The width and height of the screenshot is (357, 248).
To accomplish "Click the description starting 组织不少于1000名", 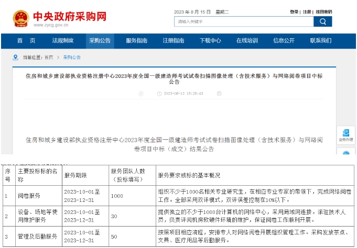I will pyautogui.click(x=255, y=196).
